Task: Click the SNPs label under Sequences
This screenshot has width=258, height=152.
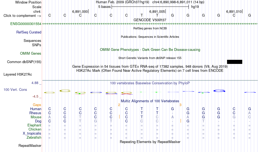Action: pos(37,45)
